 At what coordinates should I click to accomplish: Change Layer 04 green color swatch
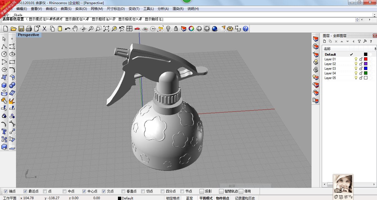366,73
